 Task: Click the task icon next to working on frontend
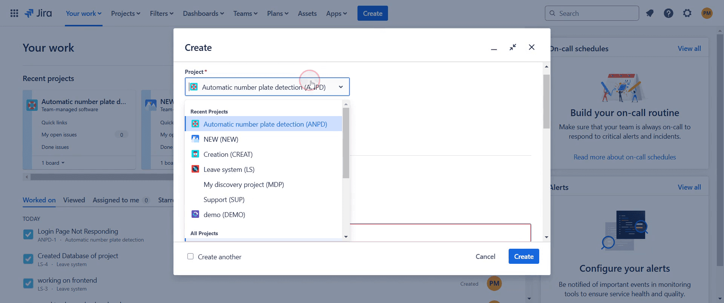[28, 284]
